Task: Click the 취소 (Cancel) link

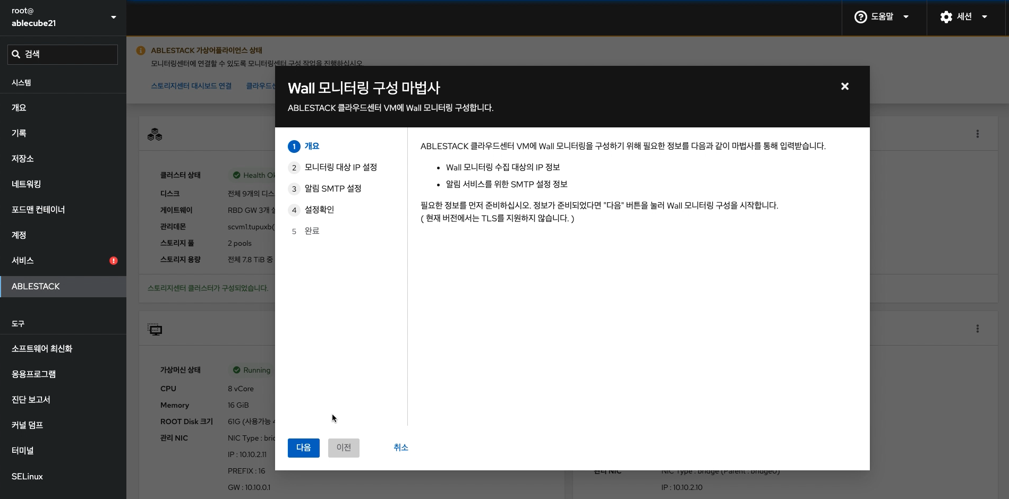Action: pos(400,448)
